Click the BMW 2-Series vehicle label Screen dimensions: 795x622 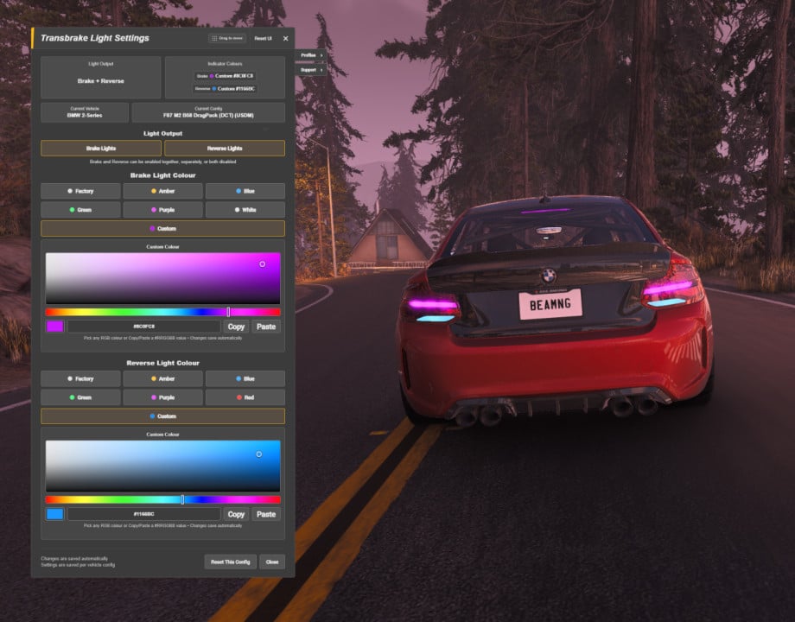click(85, 116)
